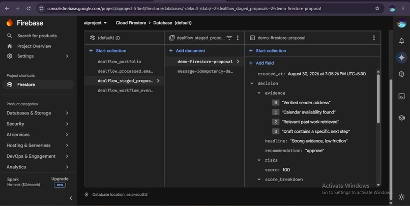Open the message-idempotency-de document
The width and height of the screenshot is (410, 206).
tap(205, 71)
